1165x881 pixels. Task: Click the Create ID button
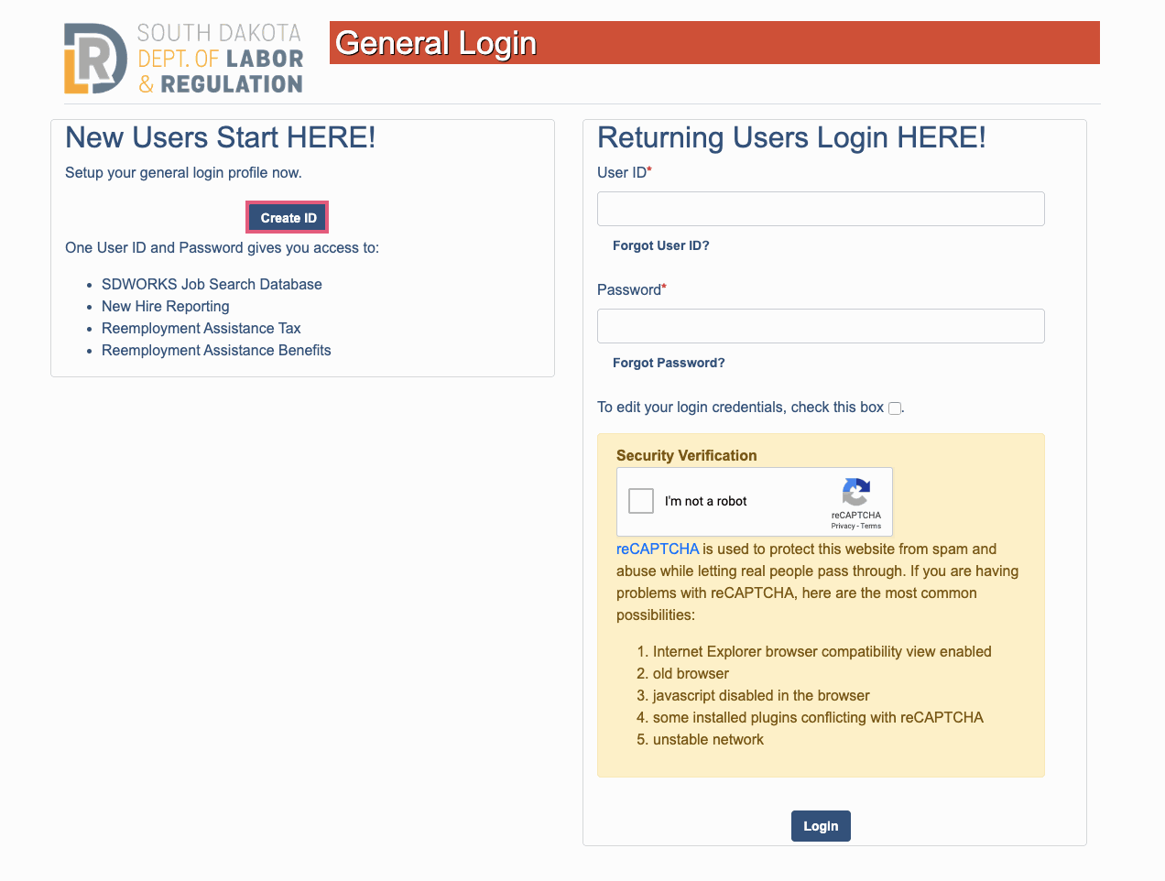click(288, 218)
